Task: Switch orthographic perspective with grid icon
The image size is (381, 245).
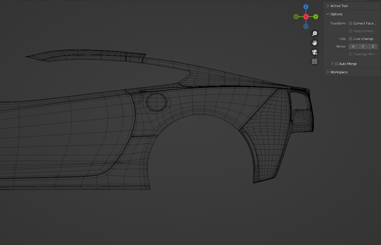Action: click(x=314, y=61)
